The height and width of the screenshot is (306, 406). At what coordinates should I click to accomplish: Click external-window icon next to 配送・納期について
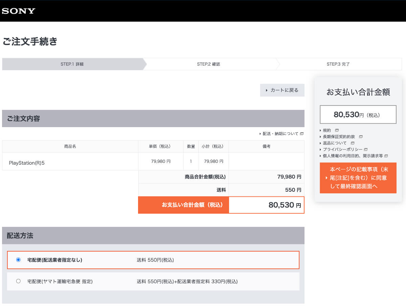tap(301, 134)
